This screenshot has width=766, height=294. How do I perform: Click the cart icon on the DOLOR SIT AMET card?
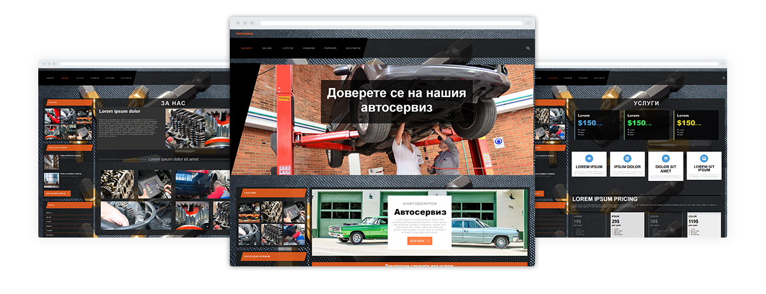pos(665,159)
